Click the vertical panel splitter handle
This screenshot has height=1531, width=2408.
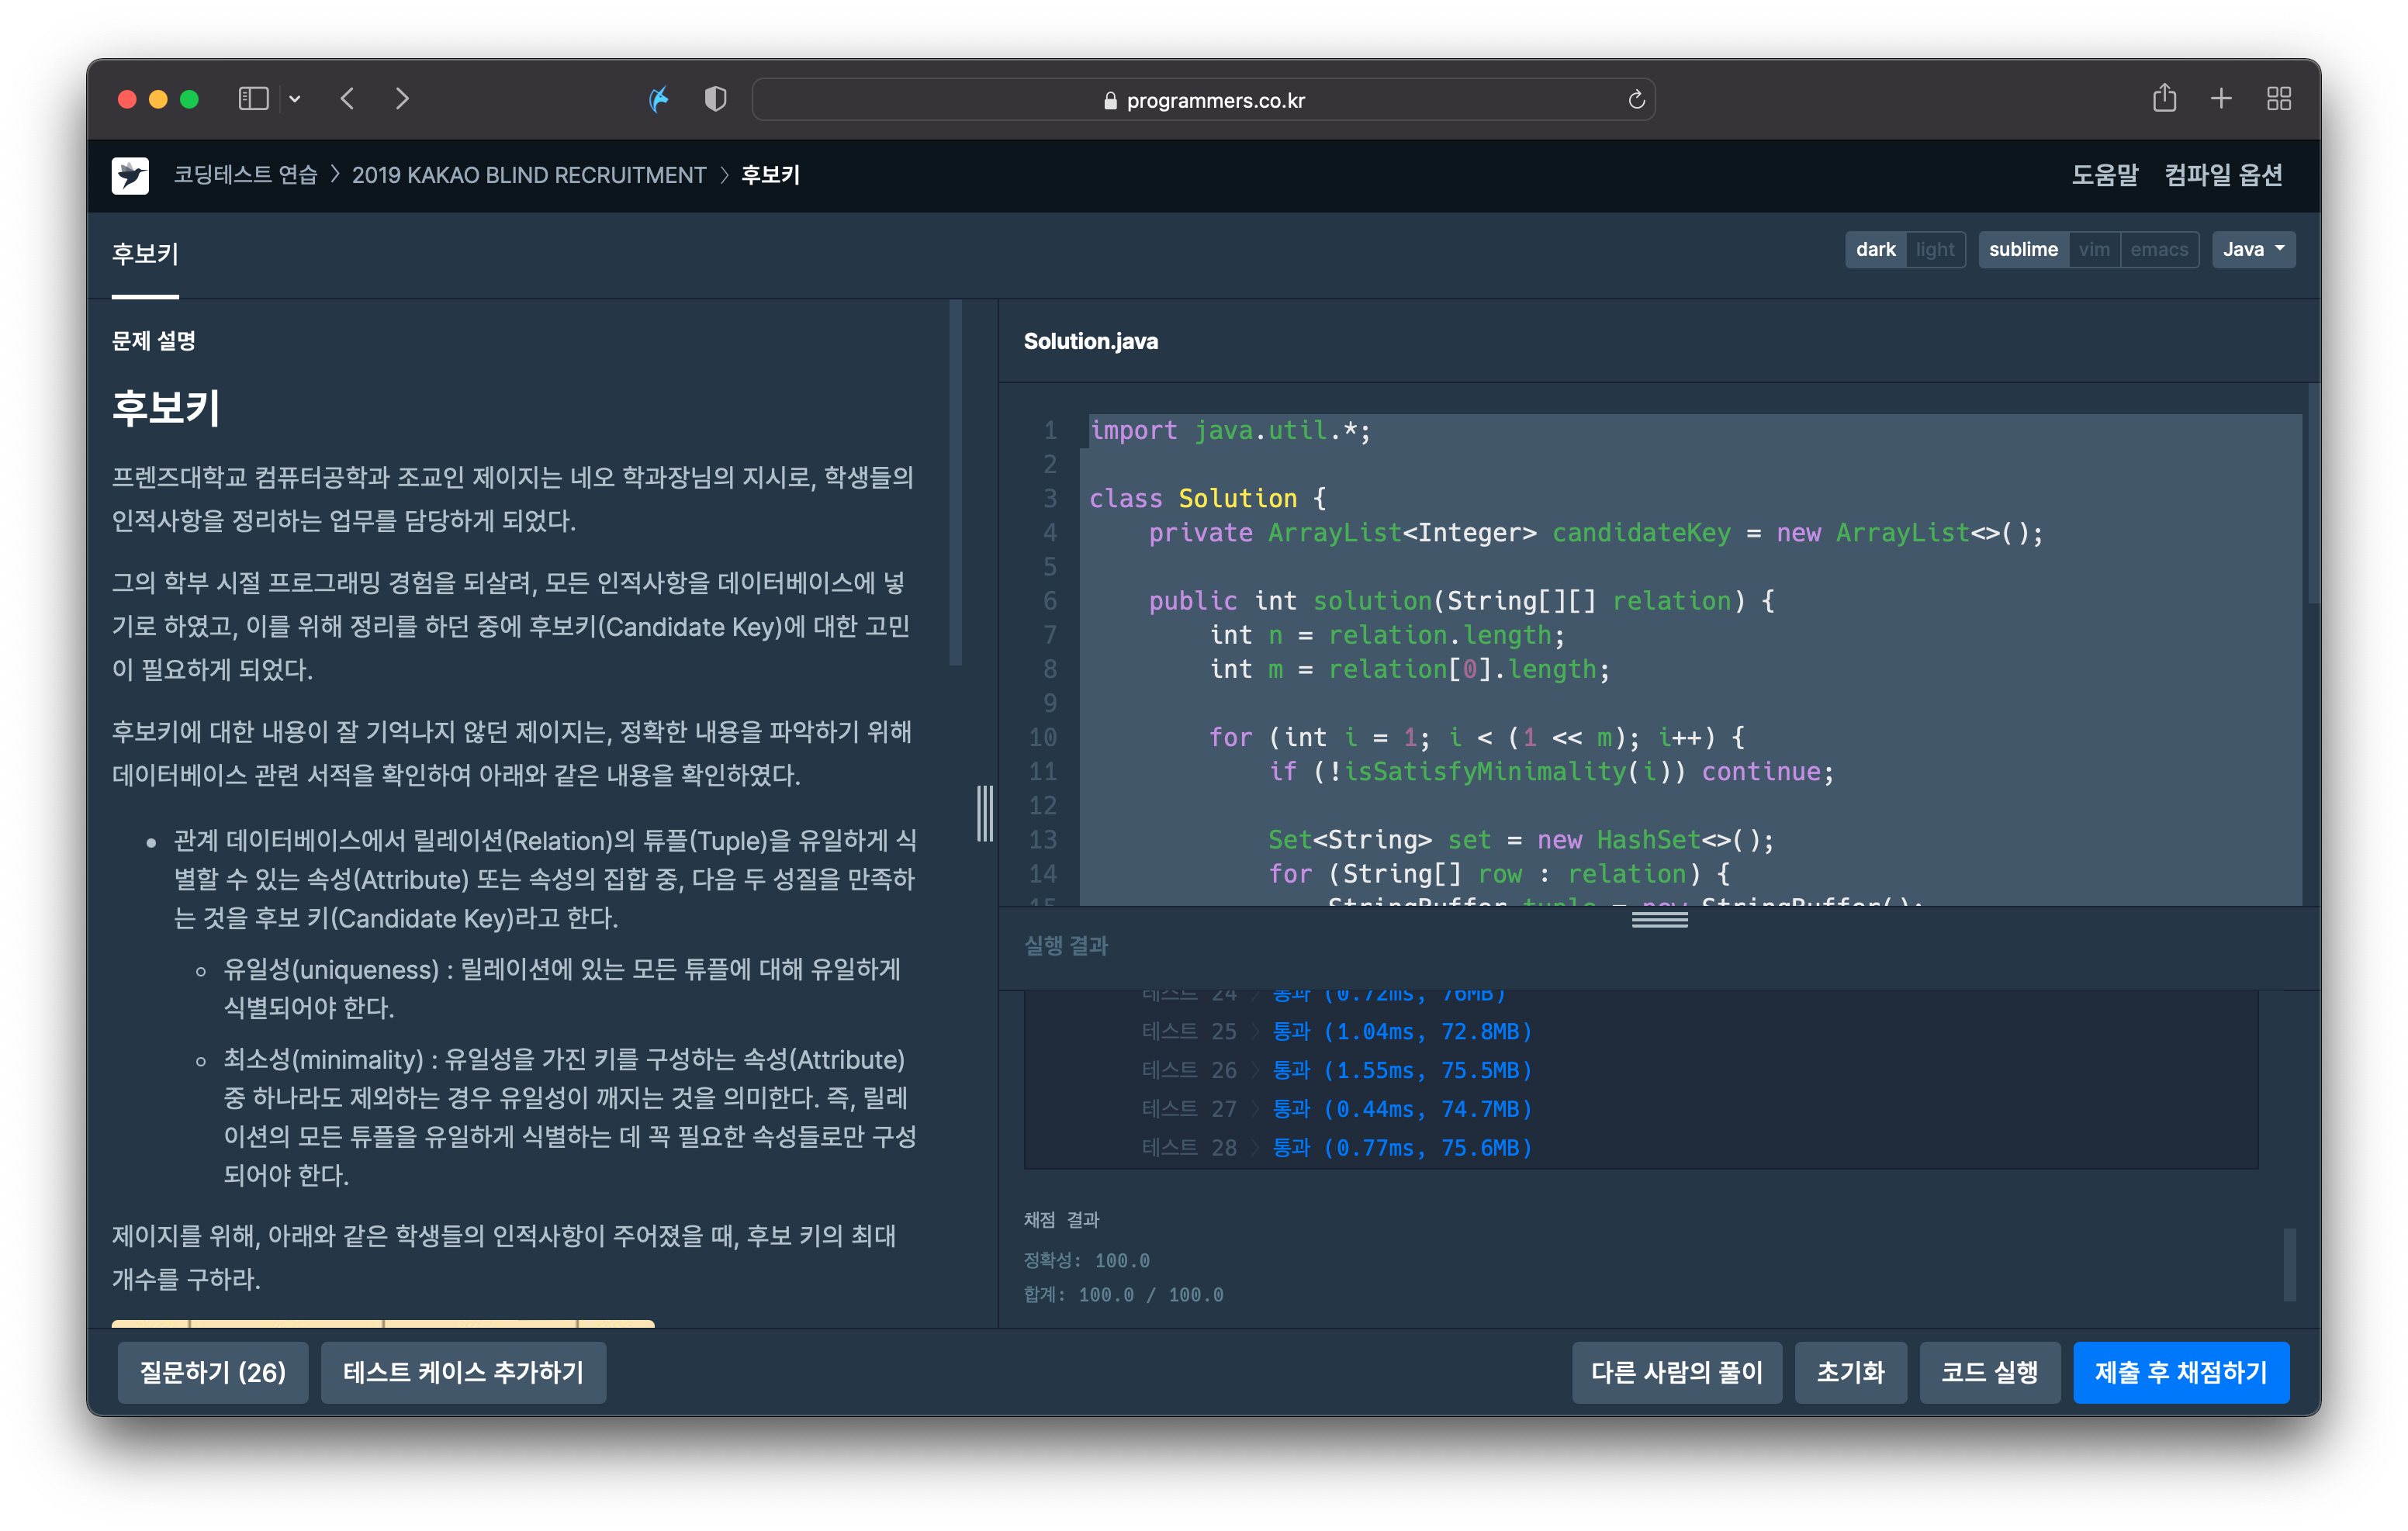(x=985, y=813)
